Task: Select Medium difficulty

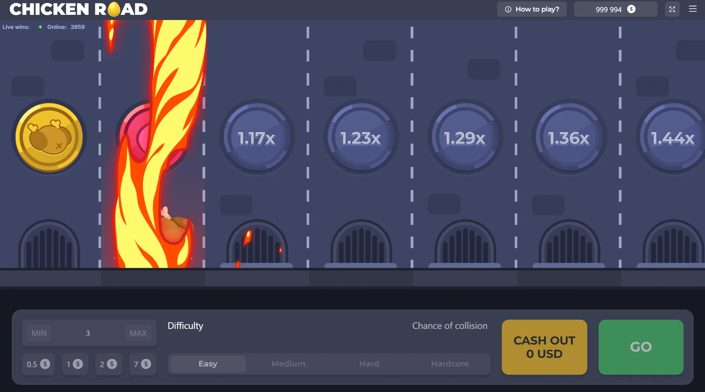Action: 289,364
